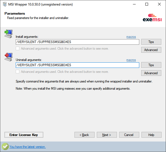Click the exemsi logo
This screenshot has height=152, width=166.
[x=152, y=18]
